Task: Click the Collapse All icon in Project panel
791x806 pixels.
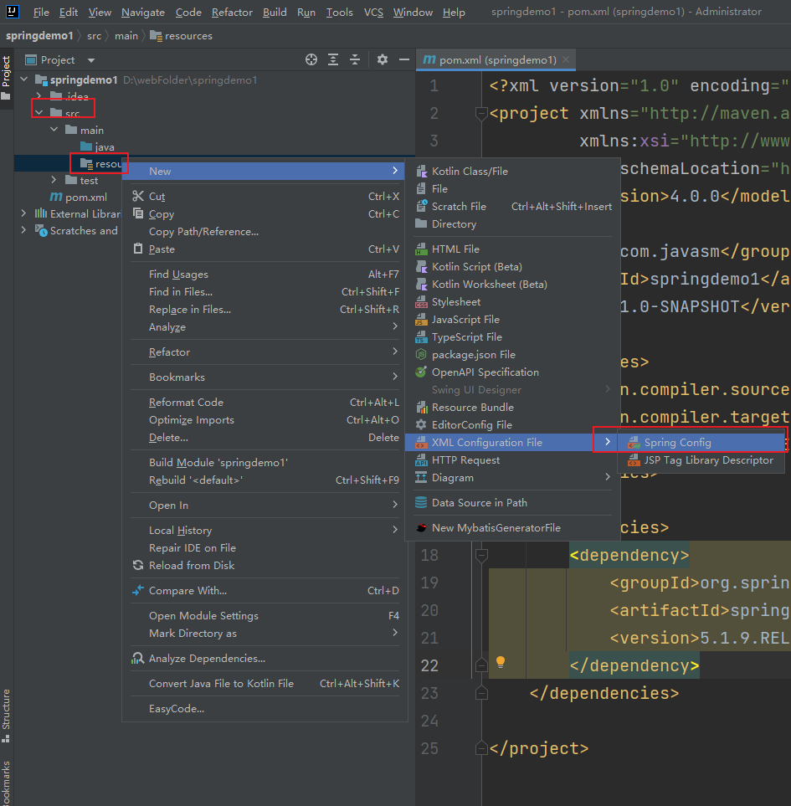Action: pyautogui.click(x=355, y=59)
